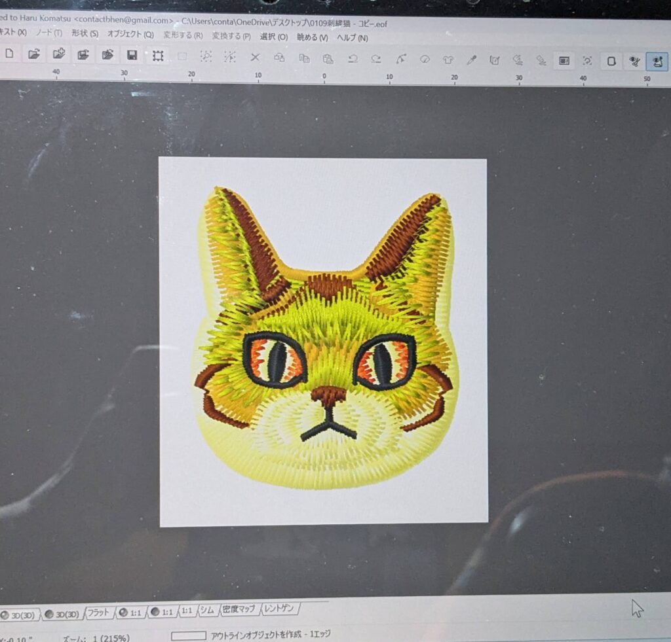Click the Paste clipboard icon

[x=328, y=58]
